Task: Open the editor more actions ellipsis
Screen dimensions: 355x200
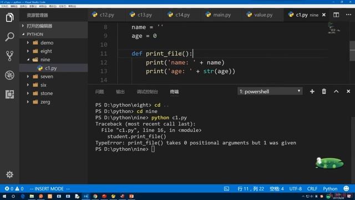Action: coord(349,14)
